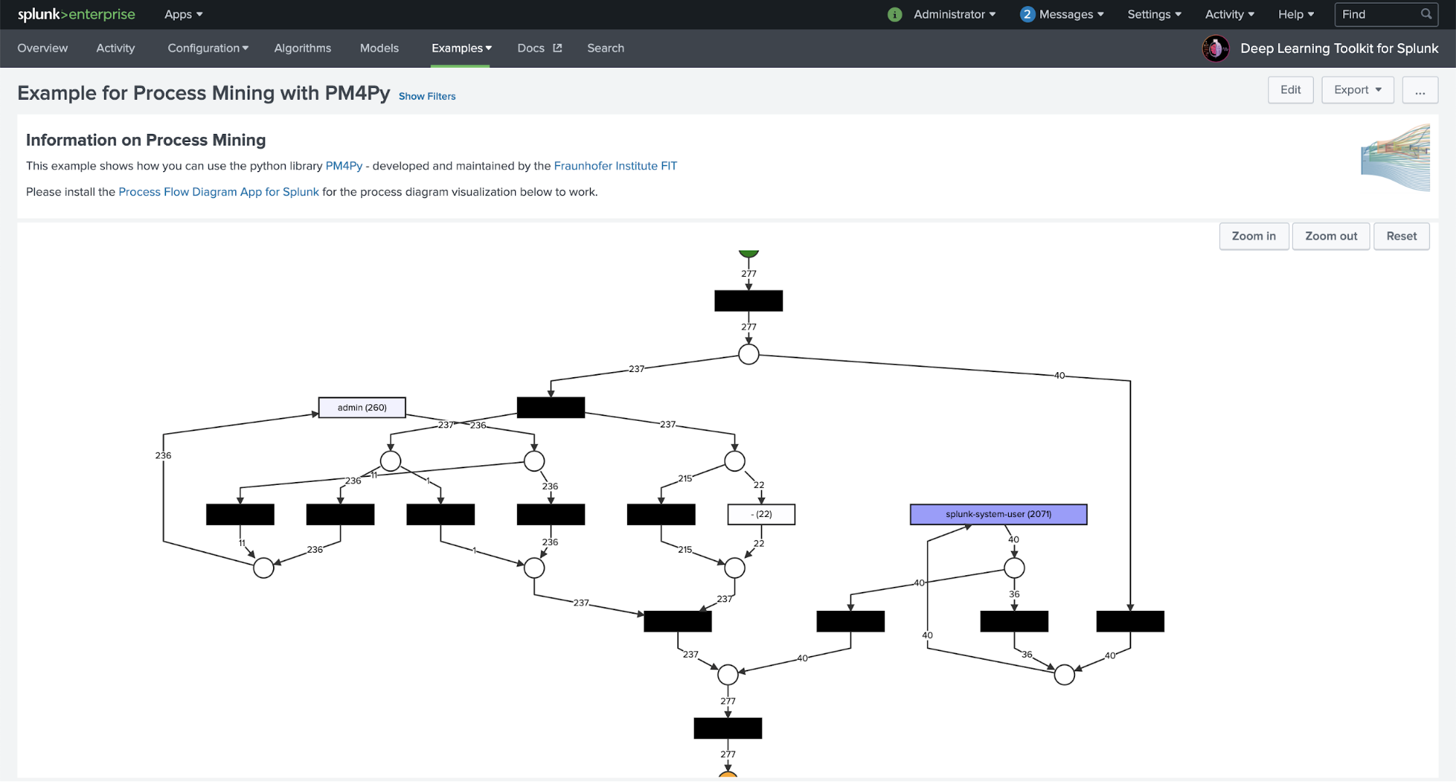
Task: Click the Reset button
Action: pos(1401,236)
